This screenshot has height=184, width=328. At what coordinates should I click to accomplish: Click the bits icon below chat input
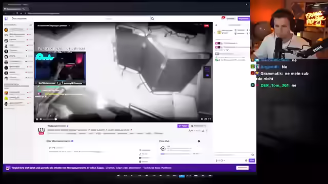tap(217, 160)
